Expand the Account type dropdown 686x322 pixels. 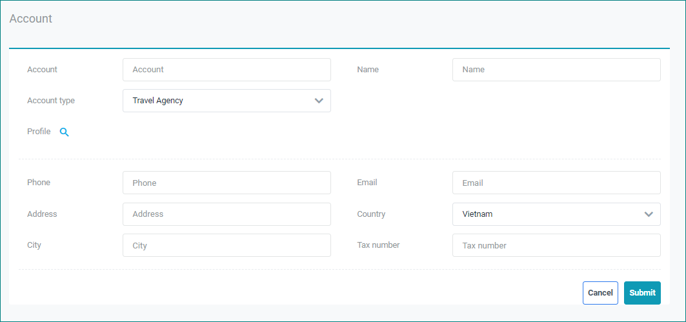click(227, 101)
